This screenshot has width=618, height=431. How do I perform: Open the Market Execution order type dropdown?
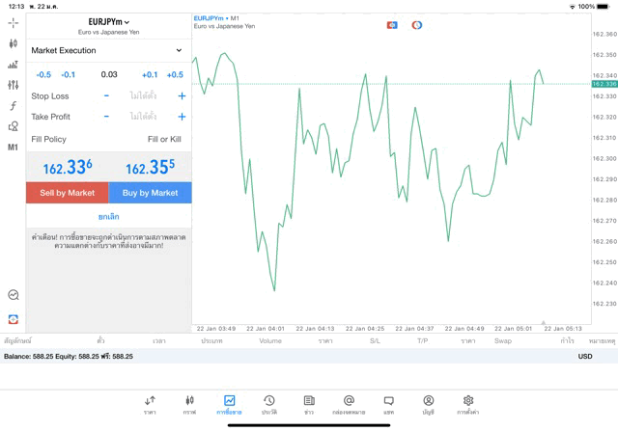tap(108, 50)
